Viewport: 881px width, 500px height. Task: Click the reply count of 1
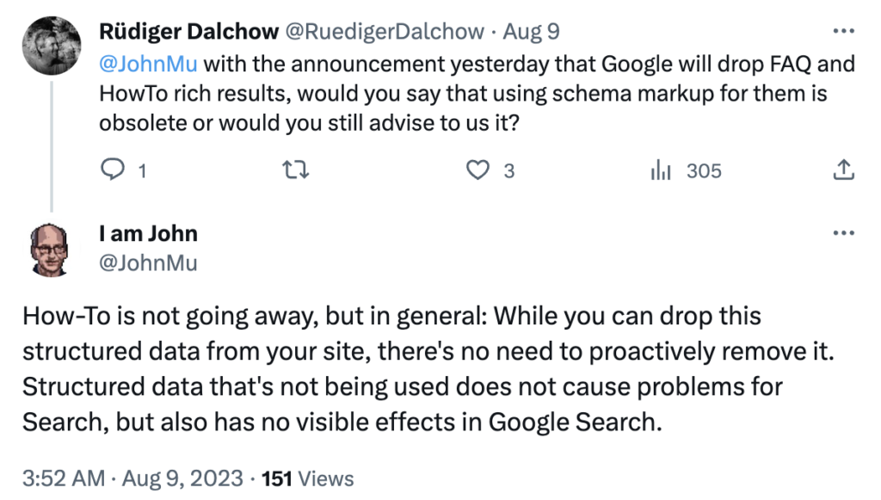[142, 170]
